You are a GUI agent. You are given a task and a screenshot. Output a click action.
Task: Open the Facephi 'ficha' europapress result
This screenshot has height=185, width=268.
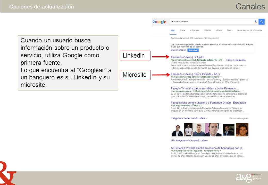click(x=205, y=88)
